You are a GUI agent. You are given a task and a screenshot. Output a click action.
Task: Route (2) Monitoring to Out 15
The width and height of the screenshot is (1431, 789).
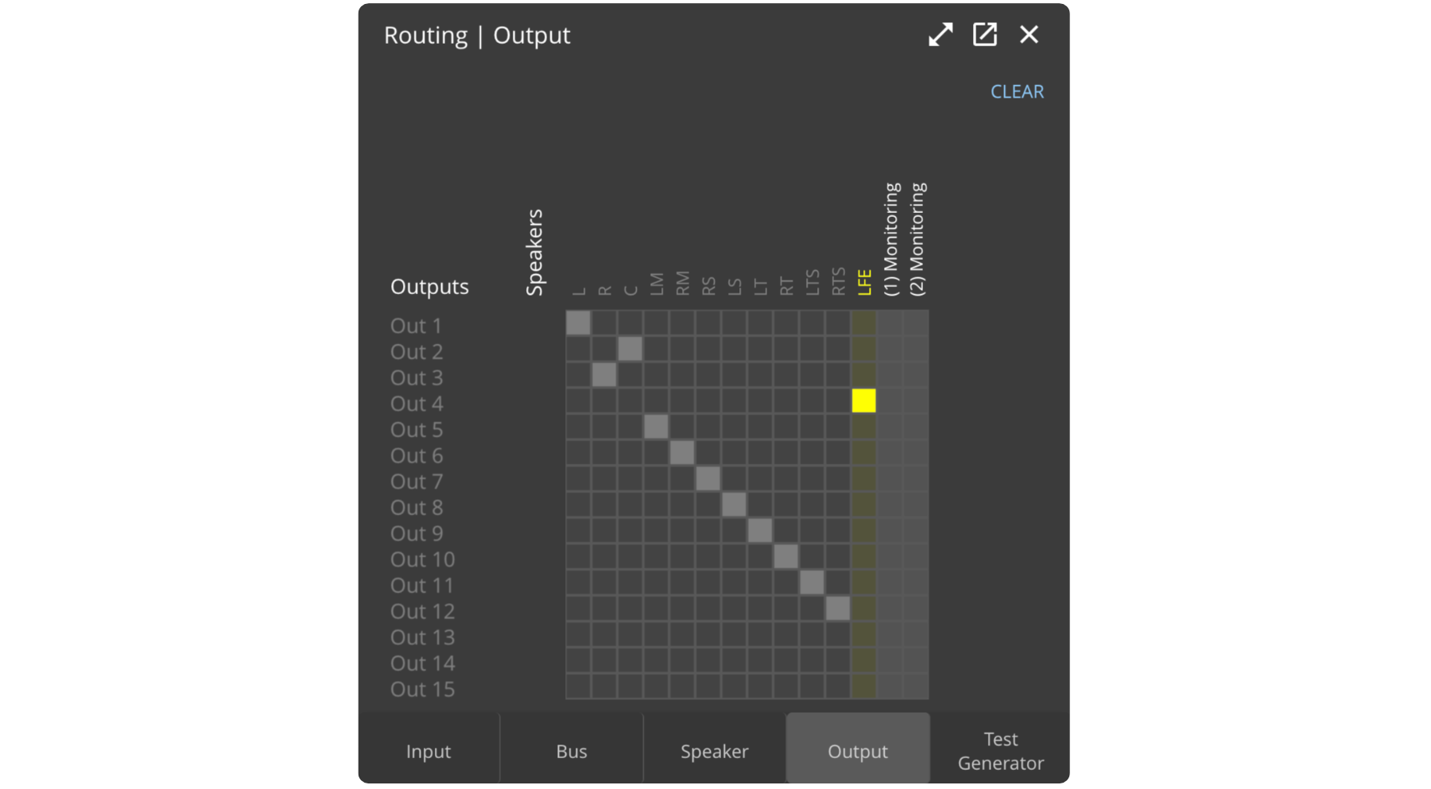pyautogui.click(x=916, y=687)
